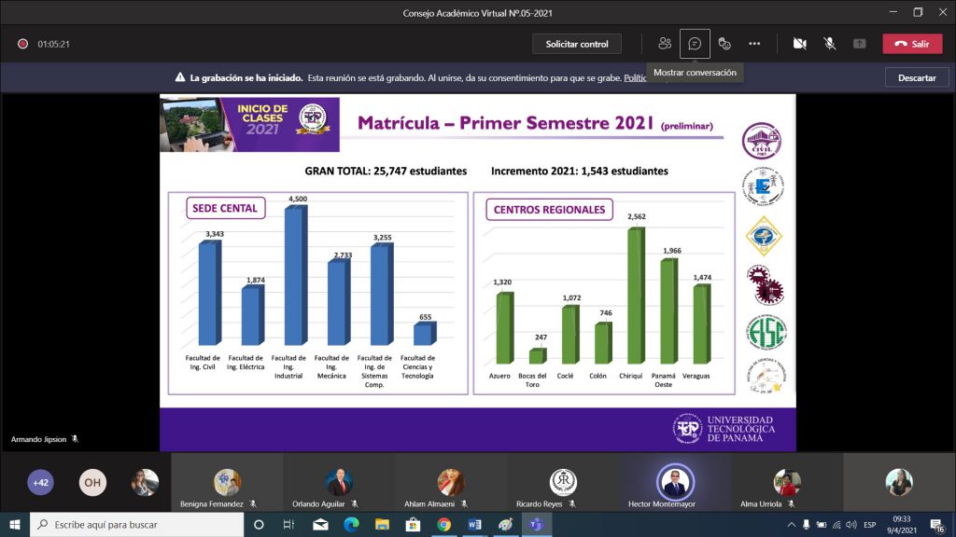Launch Microsoft Edge from taskbar
Screen dimensions: 956x537
pos(351,524)
